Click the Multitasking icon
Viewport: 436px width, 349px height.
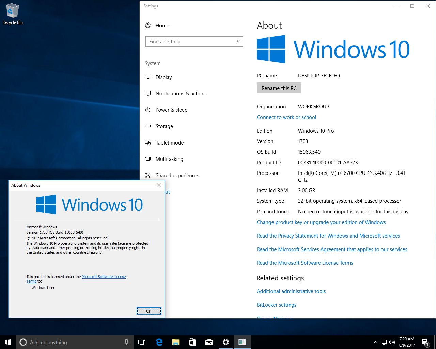[x=148, y=159]
